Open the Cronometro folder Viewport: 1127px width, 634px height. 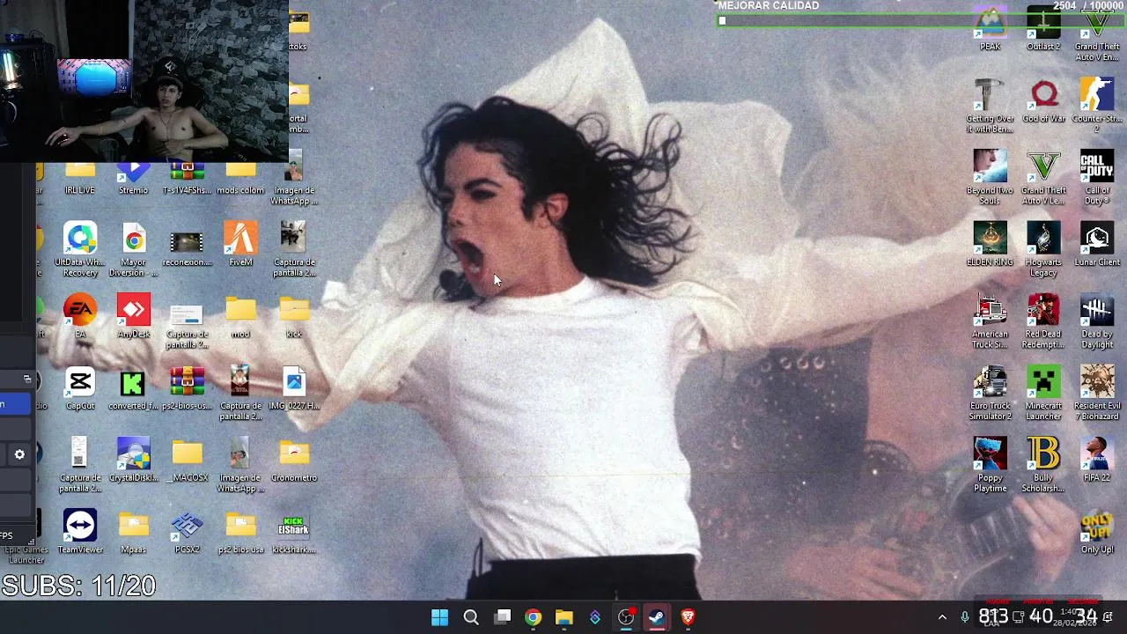pos(294,460)
